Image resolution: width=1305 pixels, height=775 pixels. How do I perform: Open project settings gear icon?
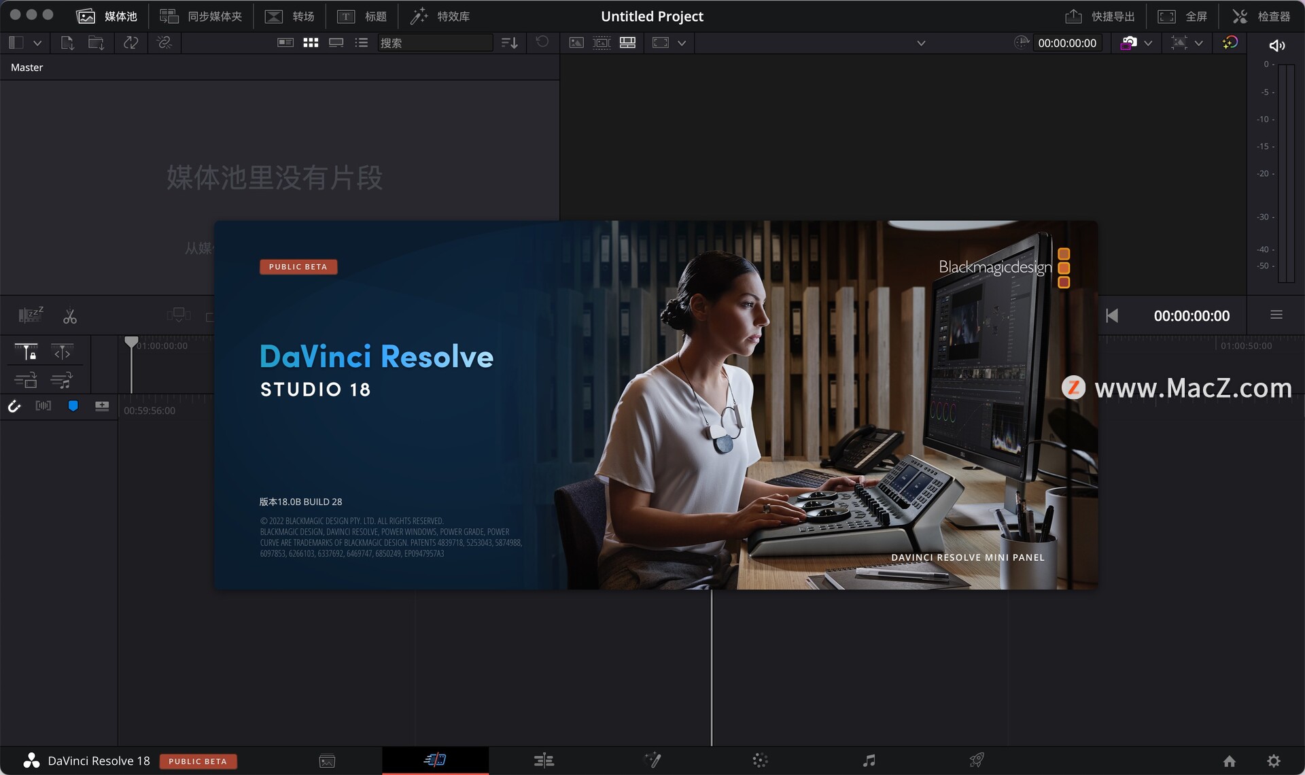(1274, 761)
